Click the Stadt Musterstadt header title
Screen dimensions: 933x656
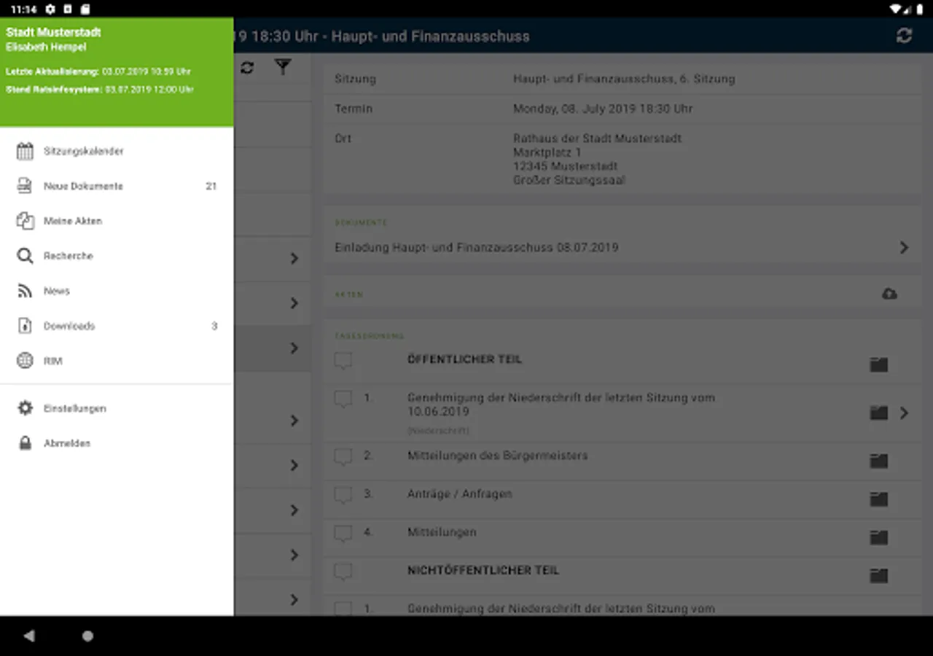click(x=53, y=32)
